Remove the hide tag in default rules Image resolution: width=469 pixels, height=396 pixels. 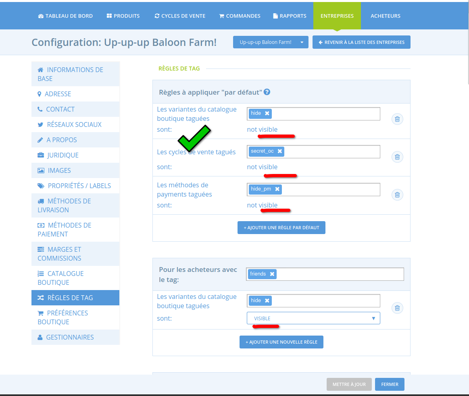tap(267, 113)
